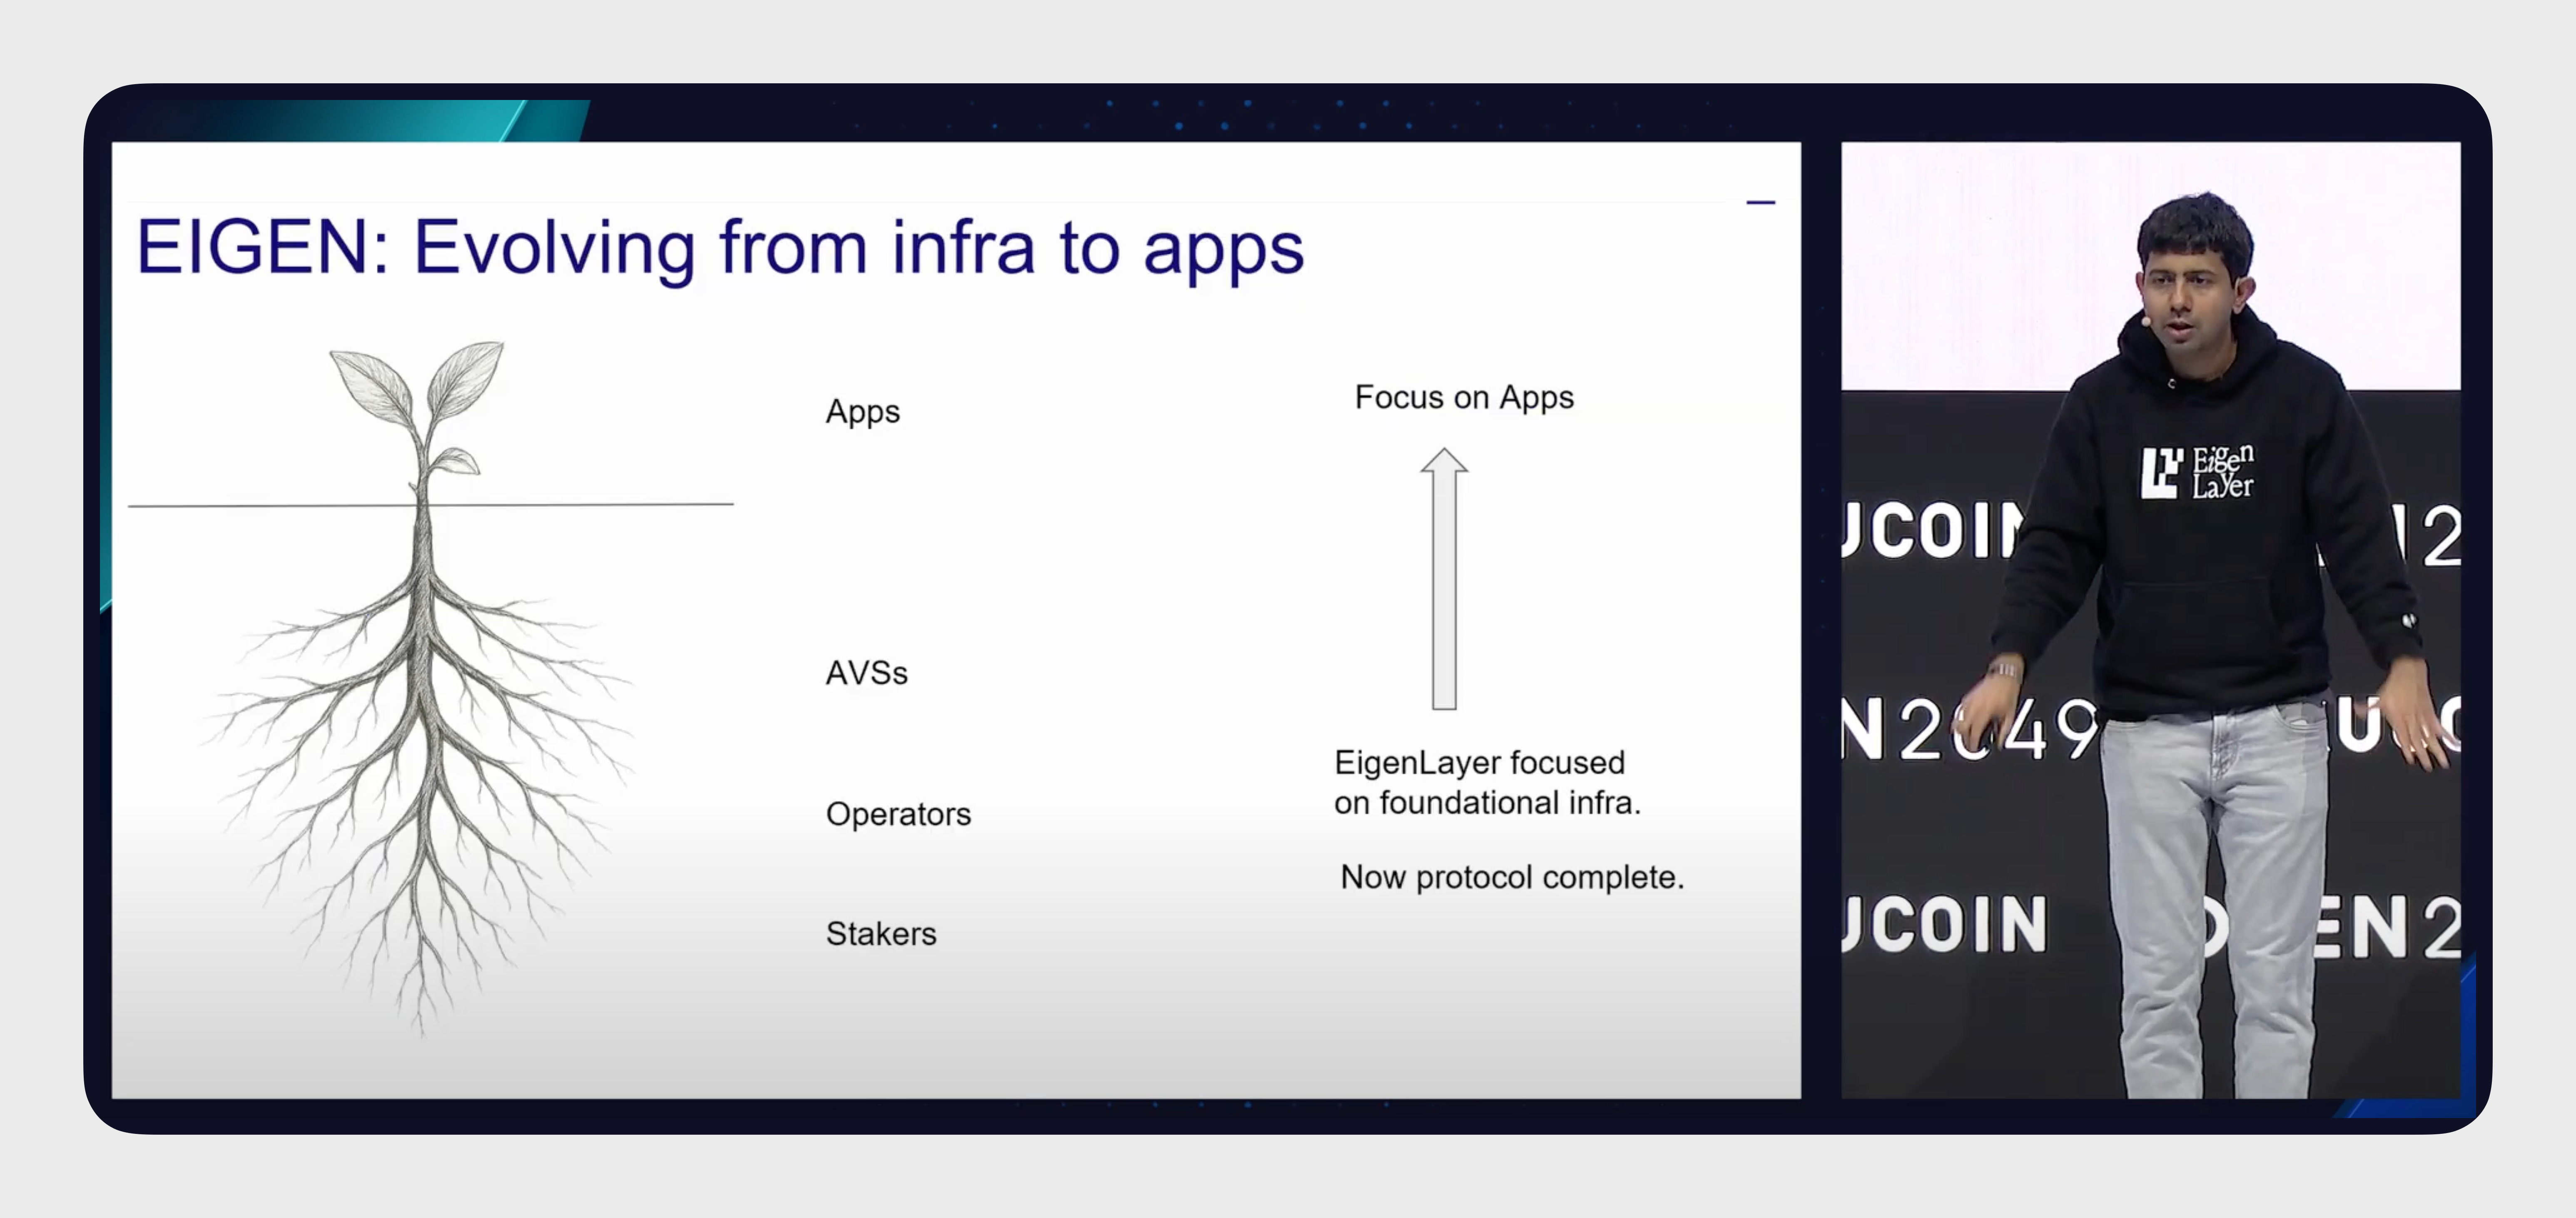Click the upward arrow graphic
Screen dimensions: 2576x1218
[x=1444, y=579]
